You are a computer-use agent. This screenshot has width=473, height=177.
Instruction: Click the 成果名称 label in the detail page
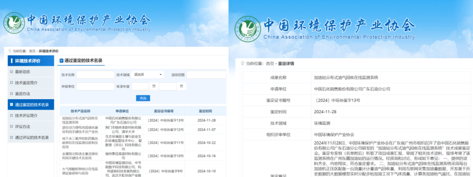click(278, 78)
